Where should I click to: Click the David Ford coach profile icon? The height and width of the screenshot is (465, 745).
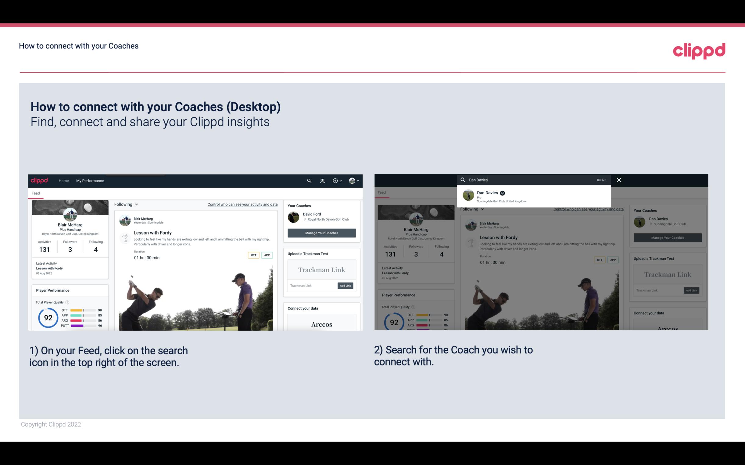pos(293,217)
